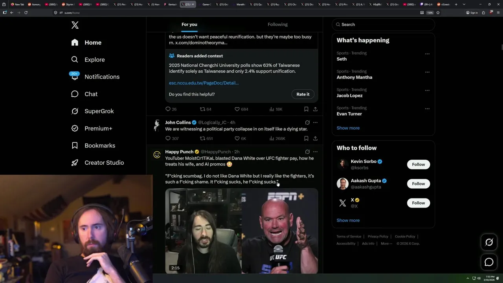
Task: Open Anthony Mantha trending topic
Action: pos(354,77)
